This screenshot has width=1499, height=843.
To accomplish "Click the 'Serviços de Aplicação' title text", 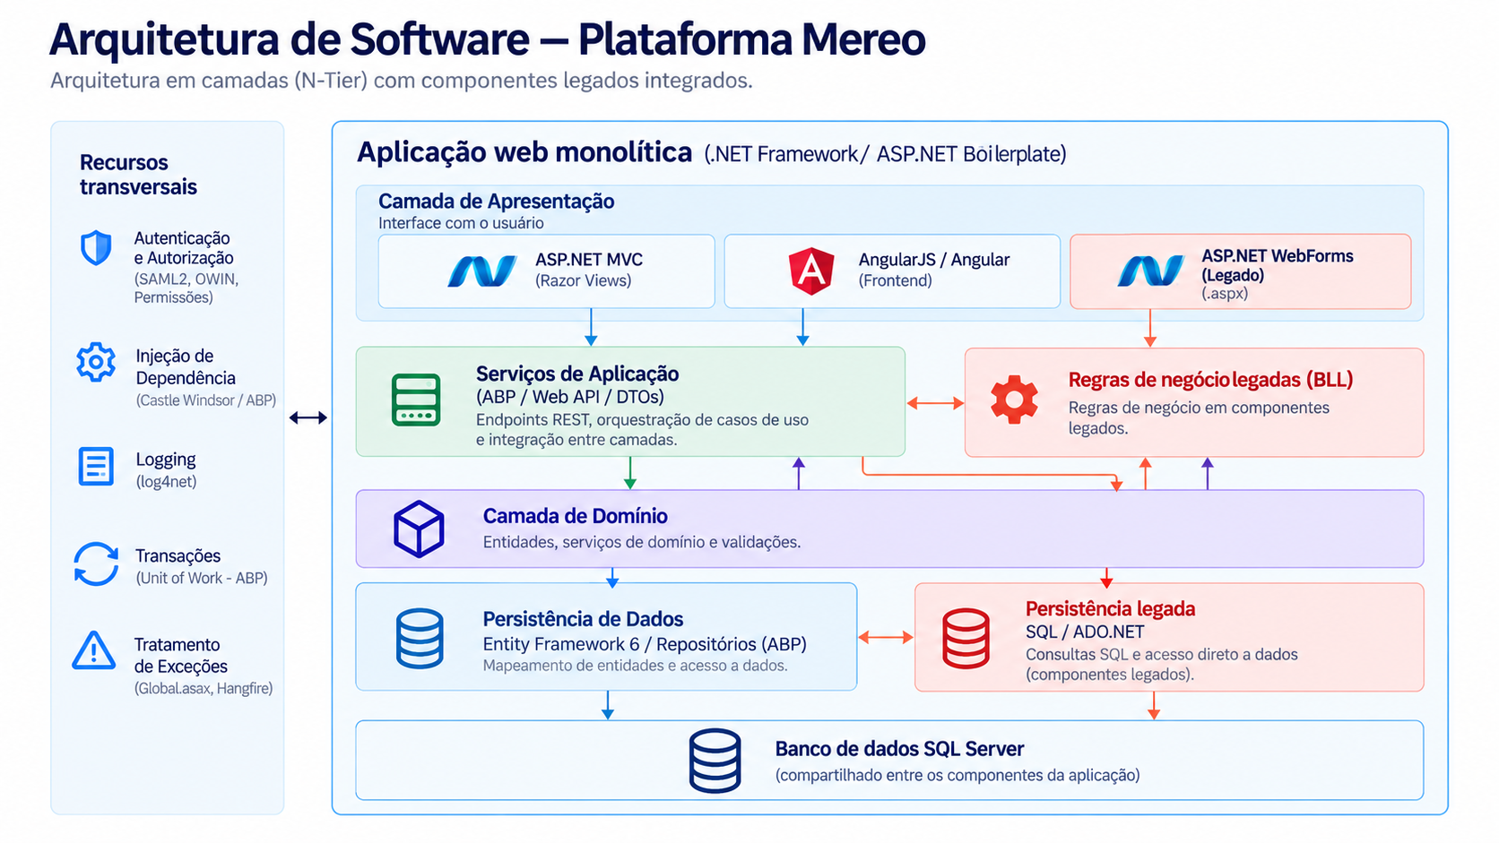I will [577, 374].
